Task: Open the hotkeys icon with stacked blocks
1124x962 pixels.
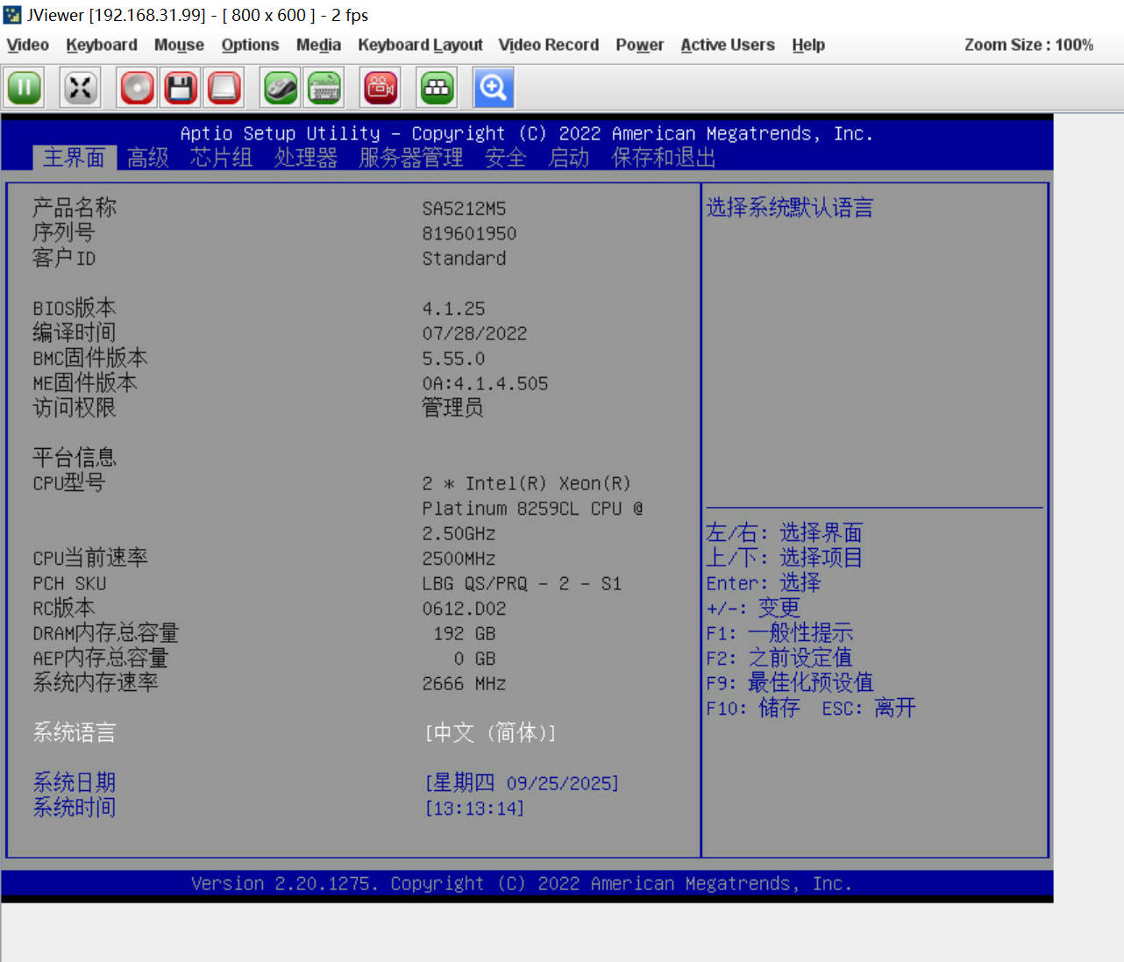Action: coord(437,88)
